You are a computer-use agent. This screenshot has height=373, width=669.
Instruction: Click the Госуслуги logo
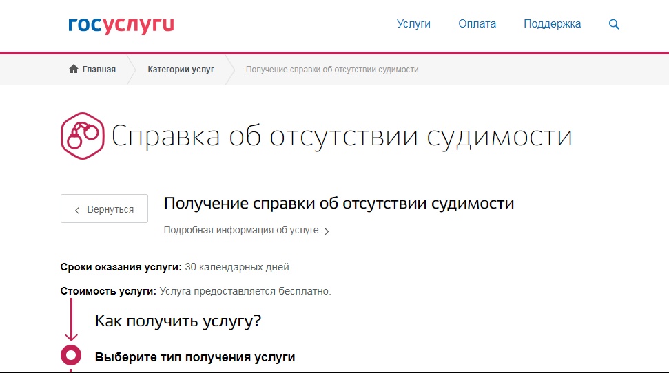click(121, 25)
